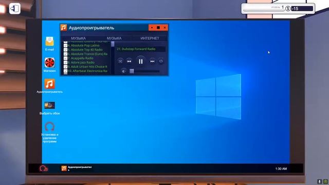Maximize the audio player window

(x=158, y=27)
